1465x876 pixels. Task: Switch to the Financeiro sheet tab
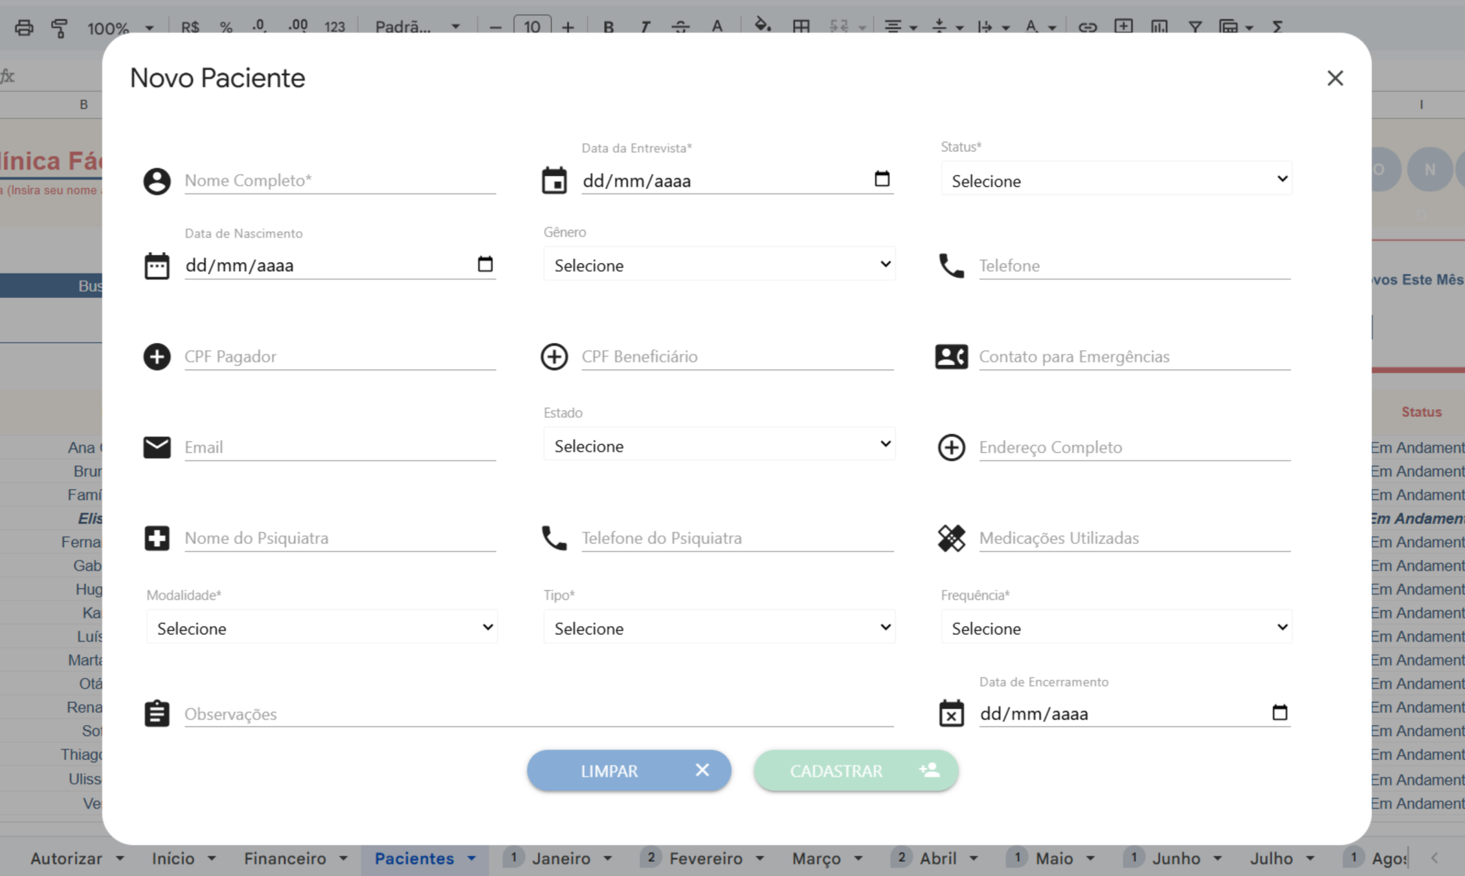[285, 858]
